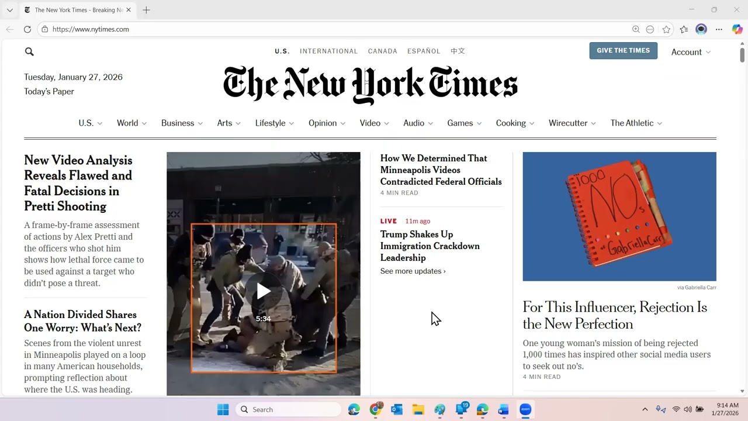Screen dimensions: 748x421
Task: Open the Trump Shakes Up Immigration Crackdown headline
Action: pyautogui.click(x=430, y=246)
